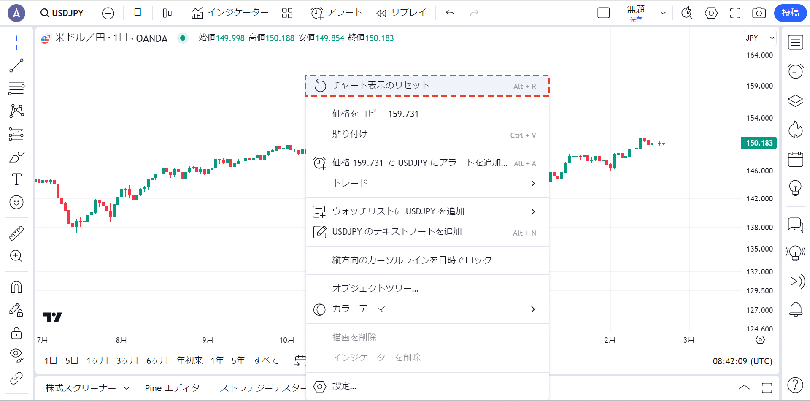
Task: Toggle lock all drawings padlock
Action: [x=16, y=333]
